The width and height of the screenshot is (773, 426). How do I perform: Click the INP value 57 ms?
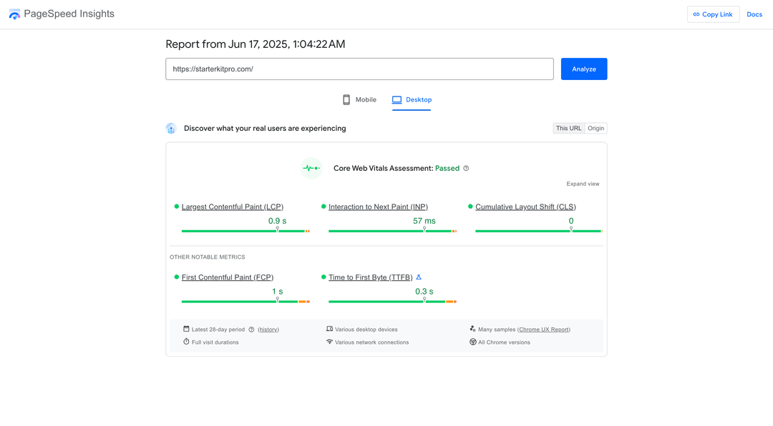click(424, 221)
